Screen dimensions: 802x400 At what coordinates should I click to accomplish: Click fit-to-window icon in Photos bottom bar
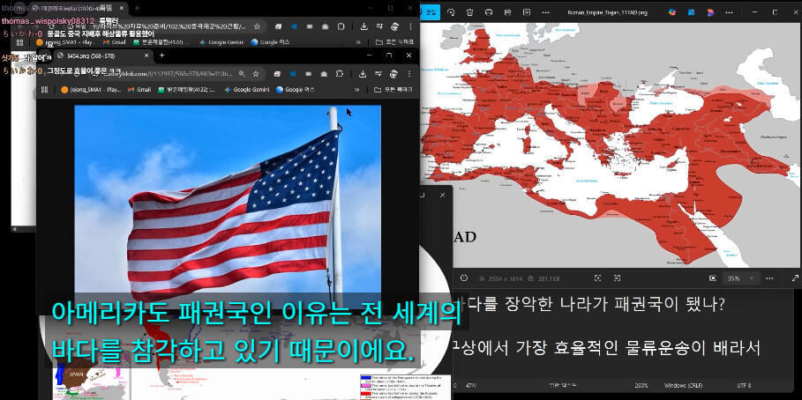click(597, 278)
